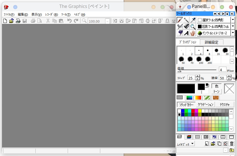
Task: Click the グラデーション palette button
Action: point(205,105)
